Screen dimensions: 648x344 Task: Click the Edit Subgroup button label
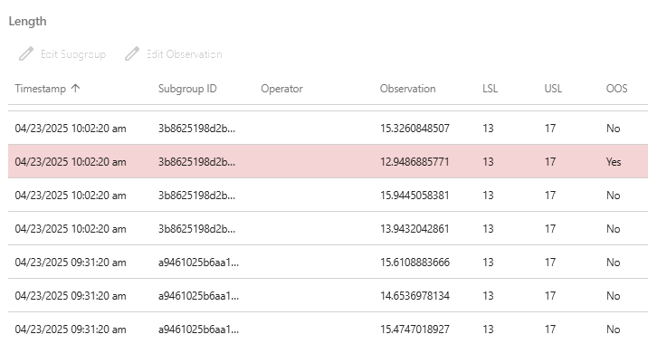[x=73, y=54]
